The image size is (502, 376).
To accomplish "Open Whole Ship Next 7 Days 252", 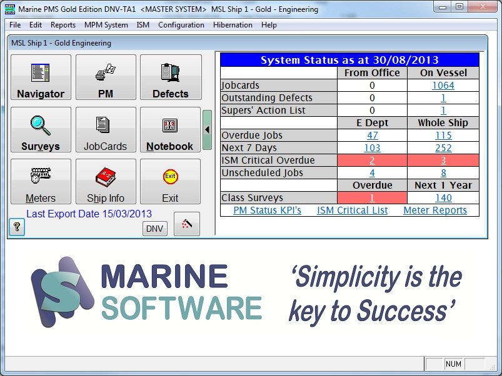I will tap(443, 147).
